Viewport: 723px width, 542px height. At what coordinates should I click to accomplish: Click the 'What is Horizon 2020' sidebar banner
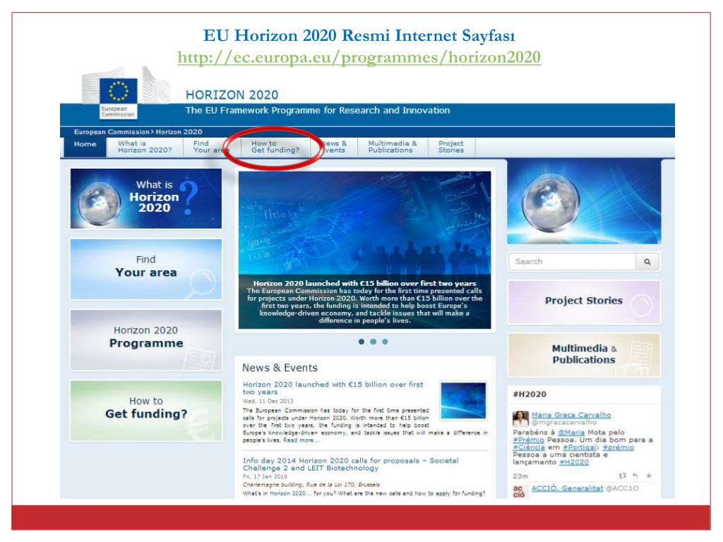coord(145,198)
